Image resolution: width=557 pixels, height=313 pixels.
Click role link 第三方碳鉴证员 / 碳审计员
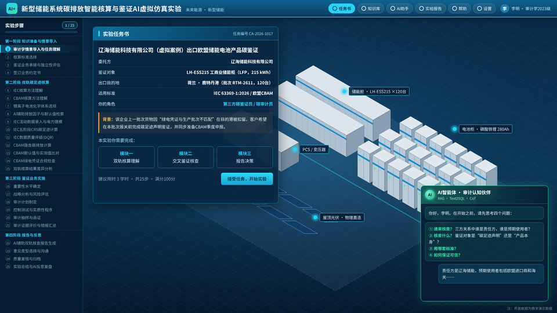248,104
